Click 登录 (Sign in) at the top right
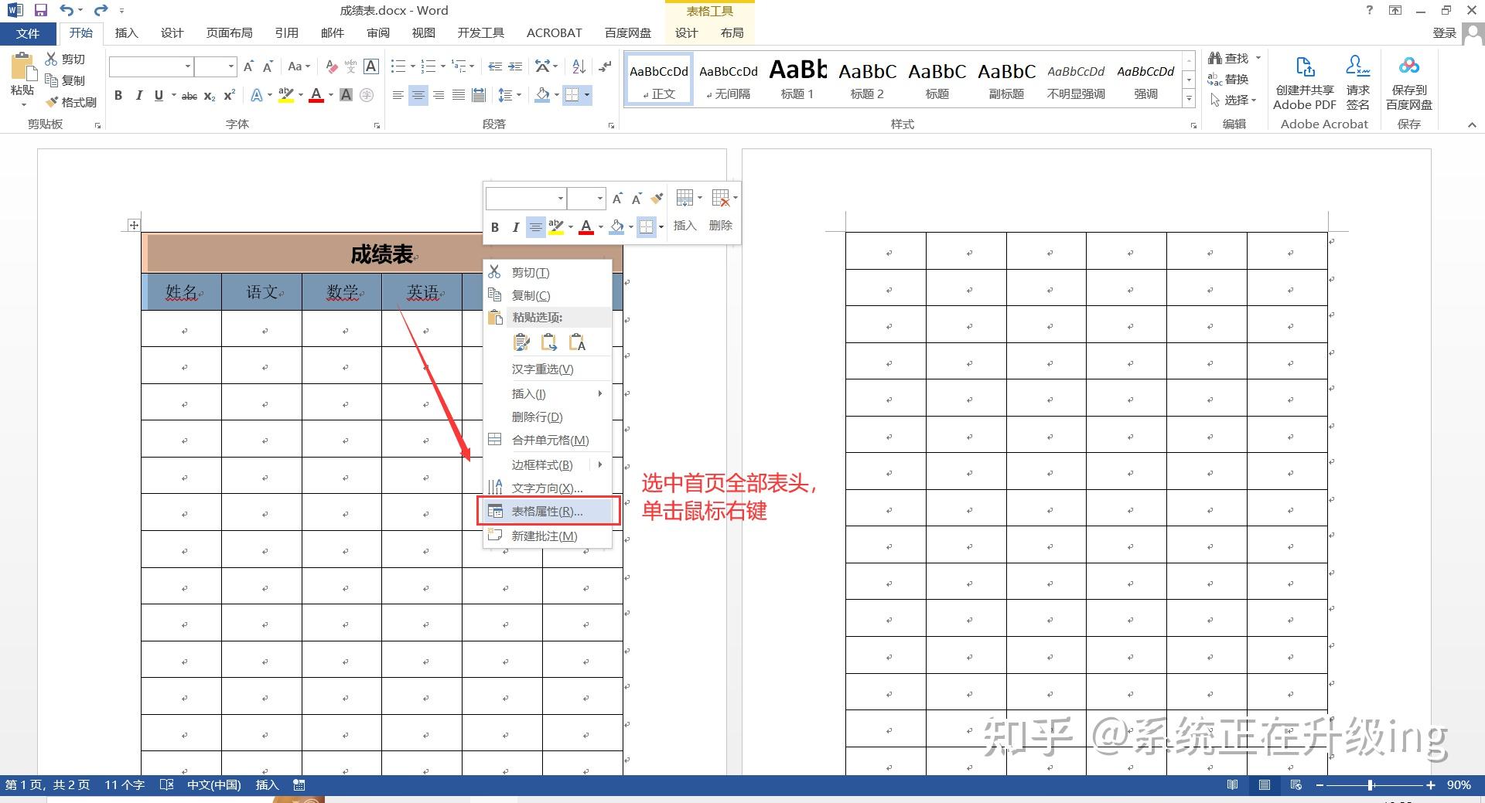Viewport: 1485px width, 803px height. [x=1445, y=32]
